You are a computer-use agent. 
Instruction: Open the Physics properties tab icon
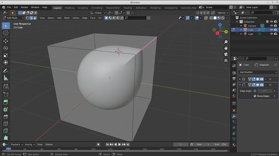pos(234,128)
